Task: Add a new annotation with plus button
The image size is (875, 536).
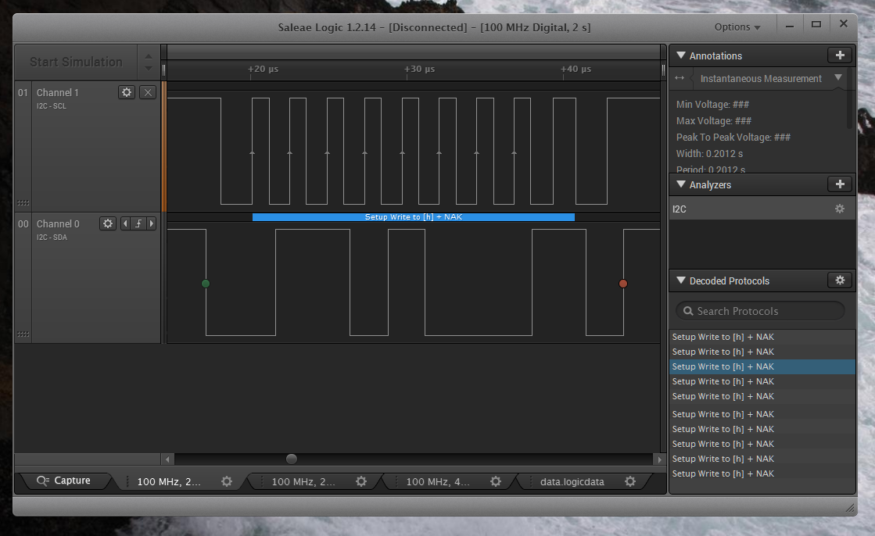Action: (840, 55)
